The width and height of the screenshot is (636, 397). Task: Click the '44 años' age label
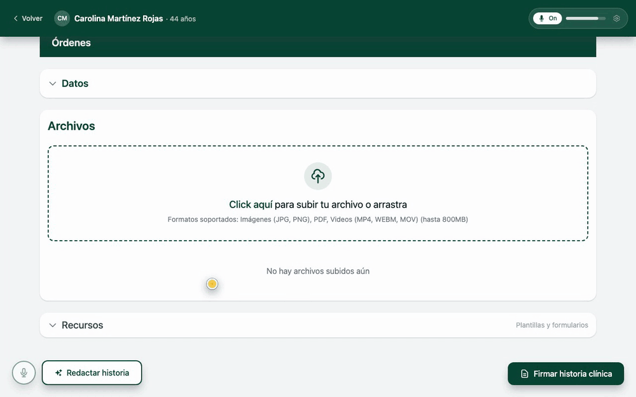(x=183, y=19)
